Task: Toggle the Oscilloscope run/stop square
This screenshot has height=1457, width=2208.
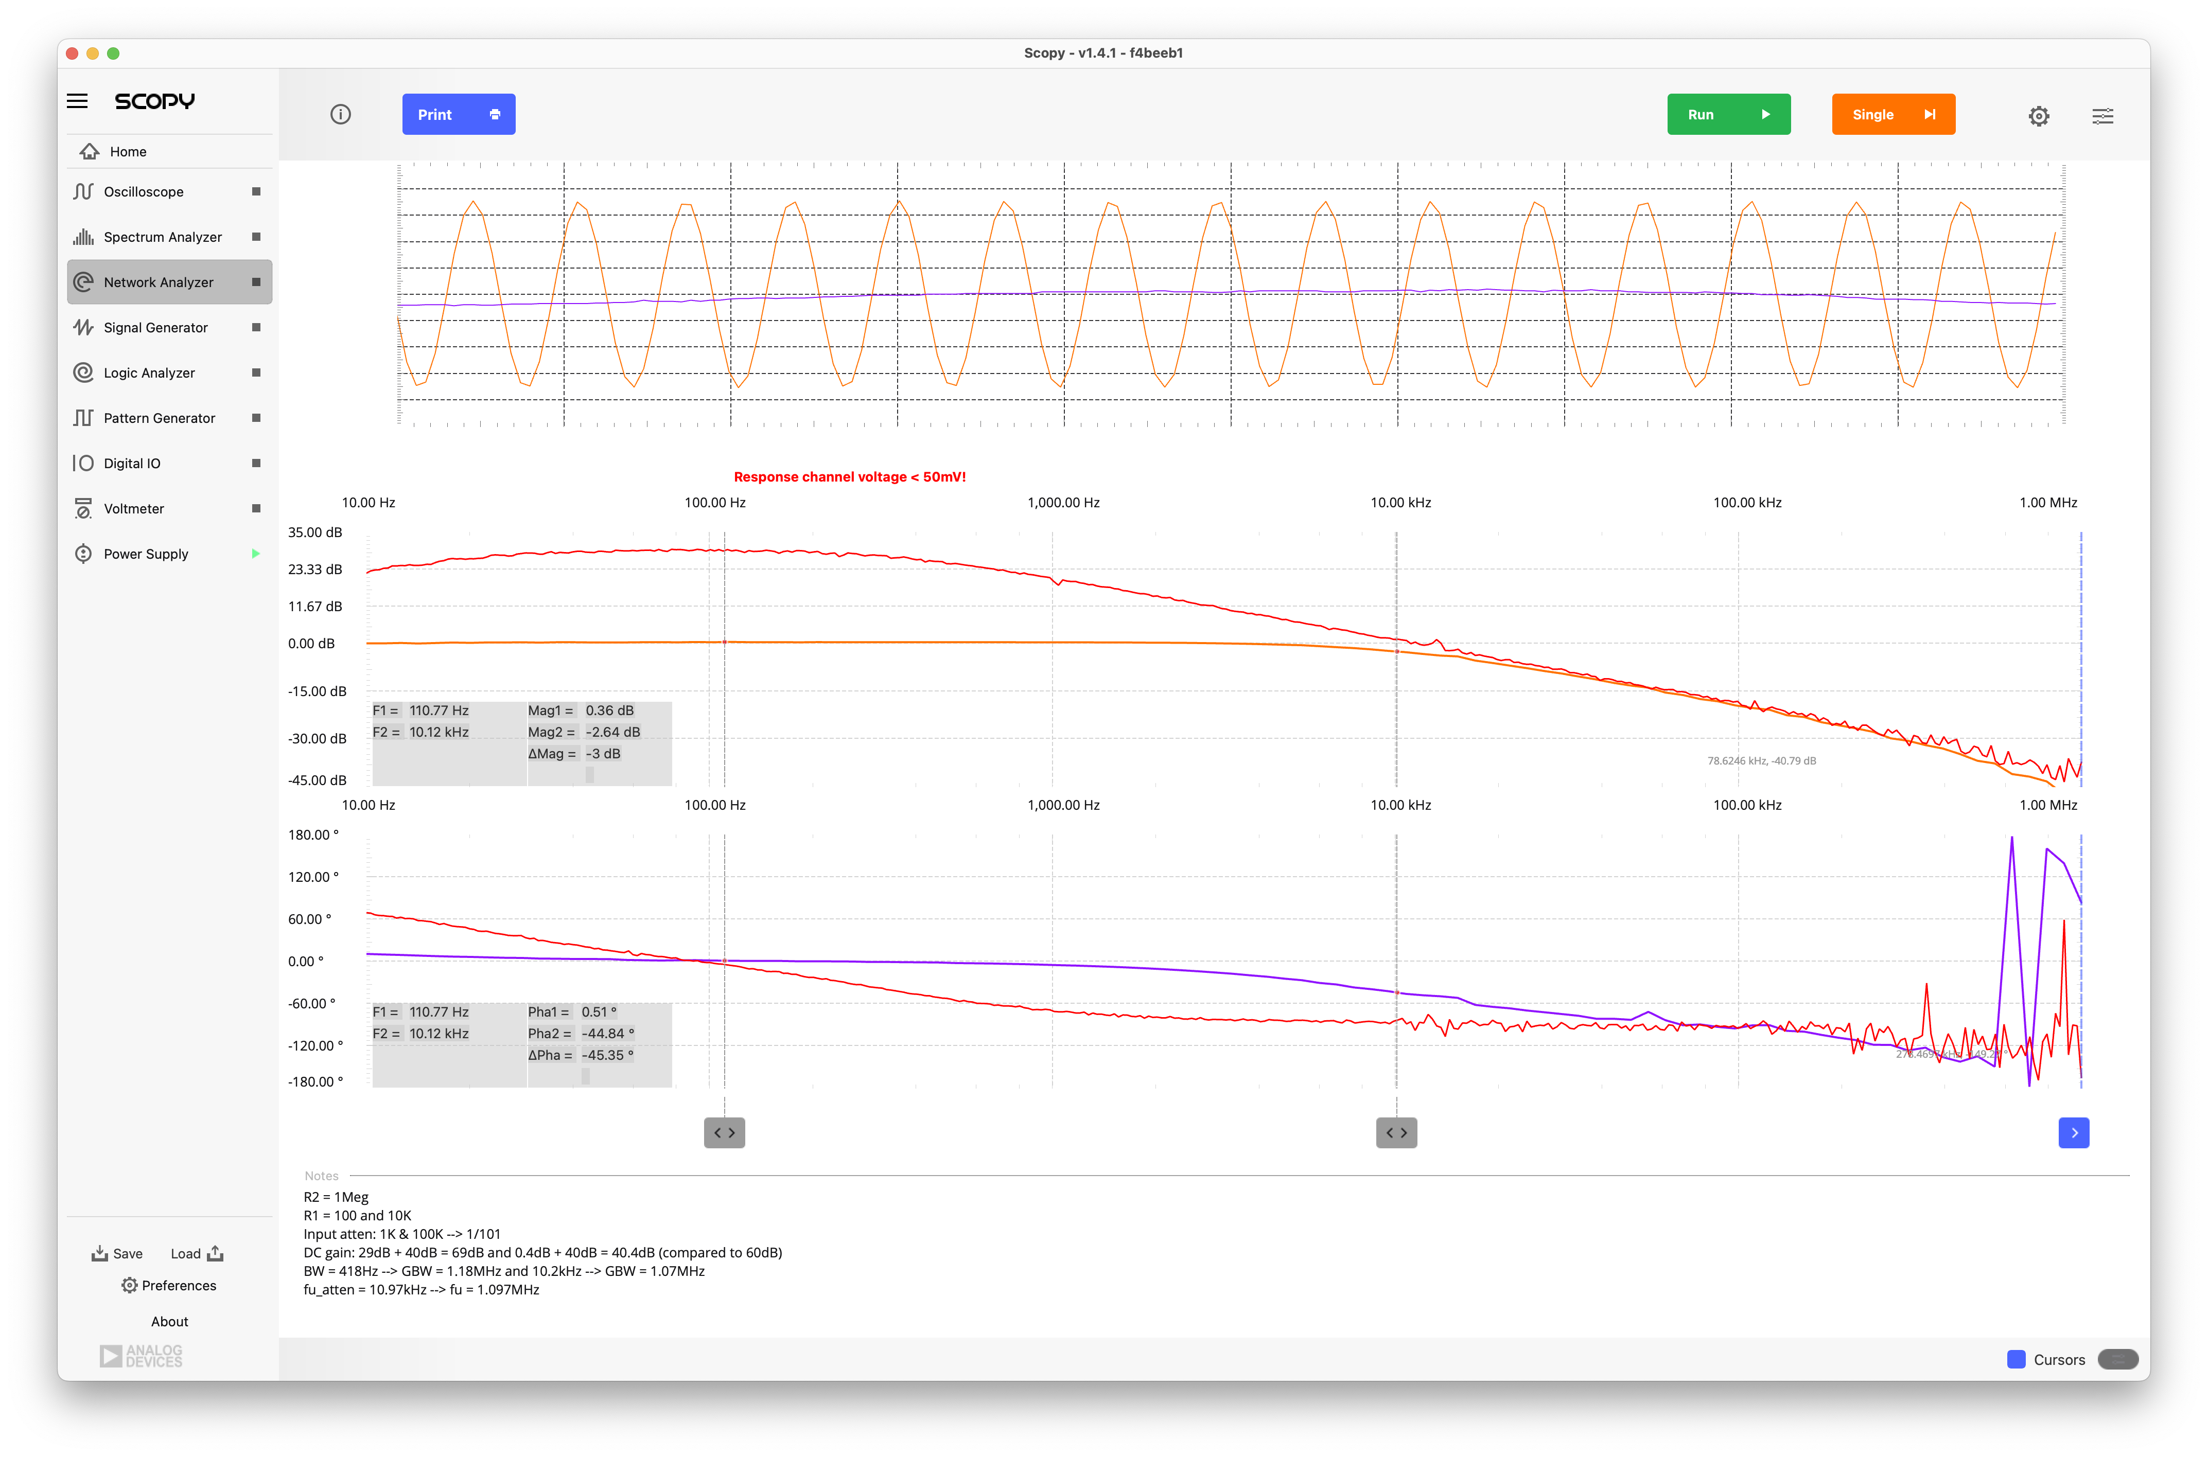Action: 256,191
